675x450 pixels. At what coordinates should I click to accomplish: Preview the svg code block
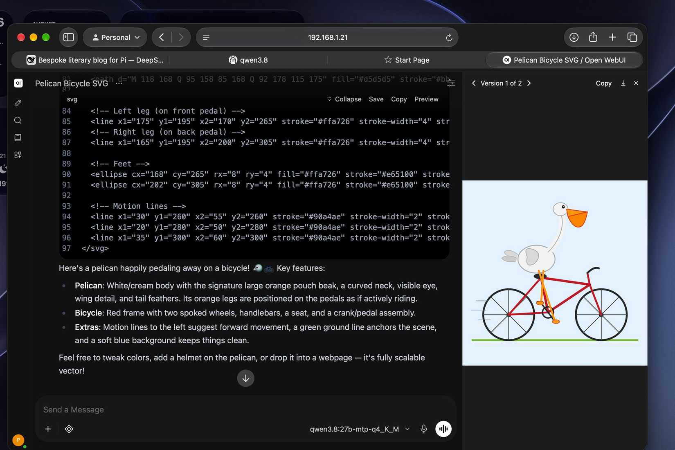(x=426, y=99)
